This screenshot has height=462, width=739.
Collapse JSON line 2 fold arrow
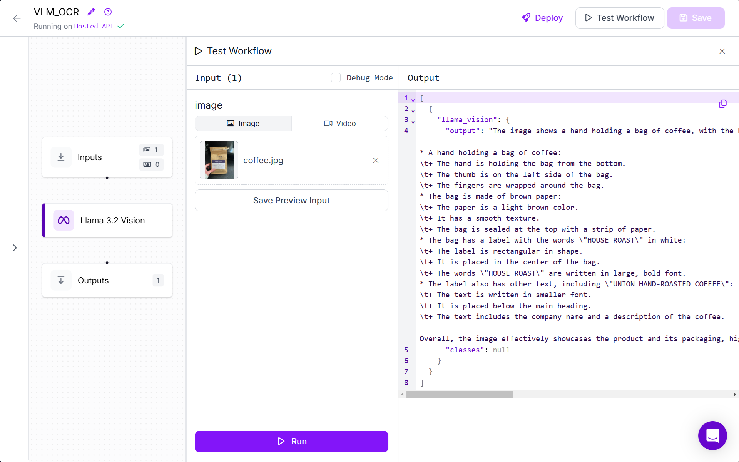[413, 111]
